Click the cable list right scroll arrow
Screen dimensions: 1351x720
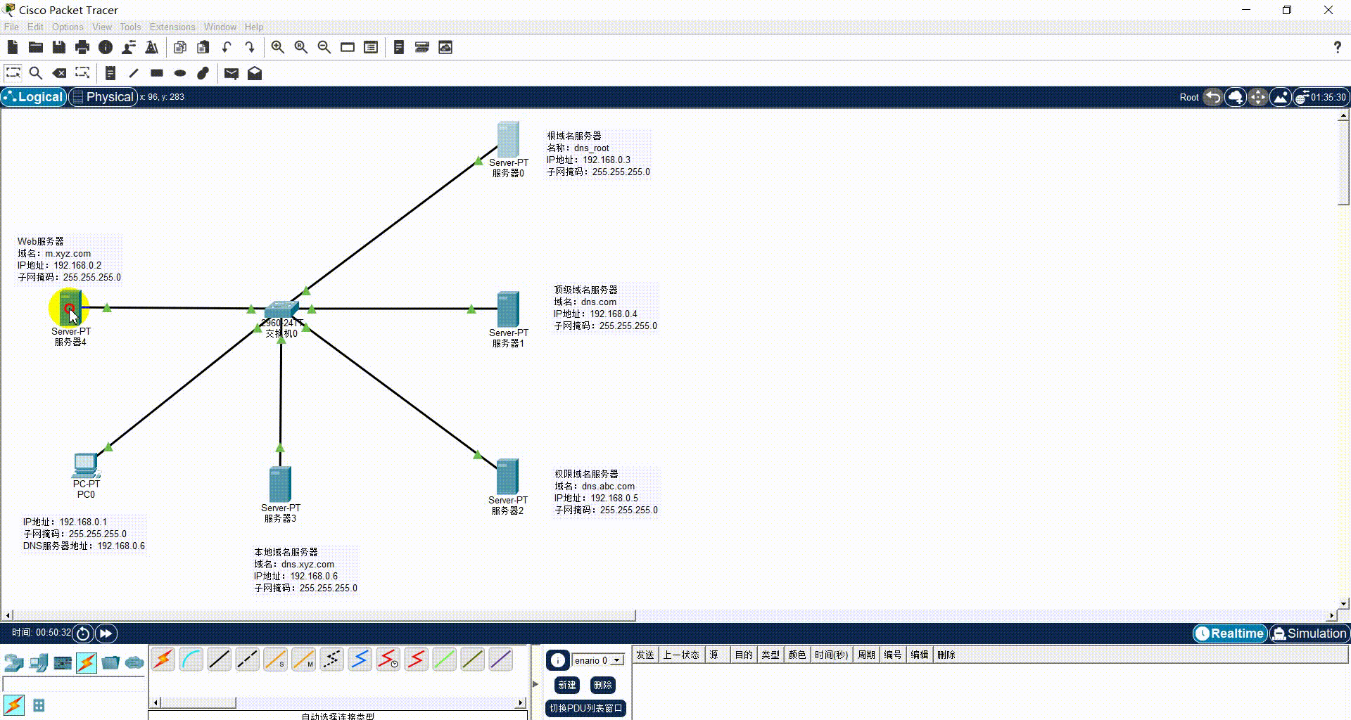(521, 702)
